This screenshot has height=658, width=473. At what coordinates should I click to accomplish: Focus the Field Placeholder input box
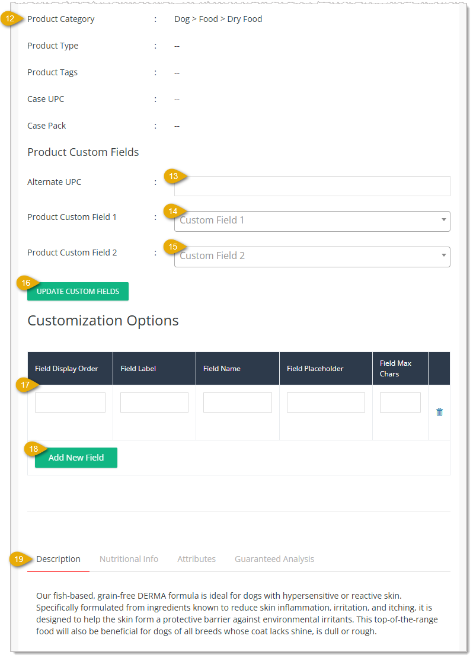[x=325, y=403]
